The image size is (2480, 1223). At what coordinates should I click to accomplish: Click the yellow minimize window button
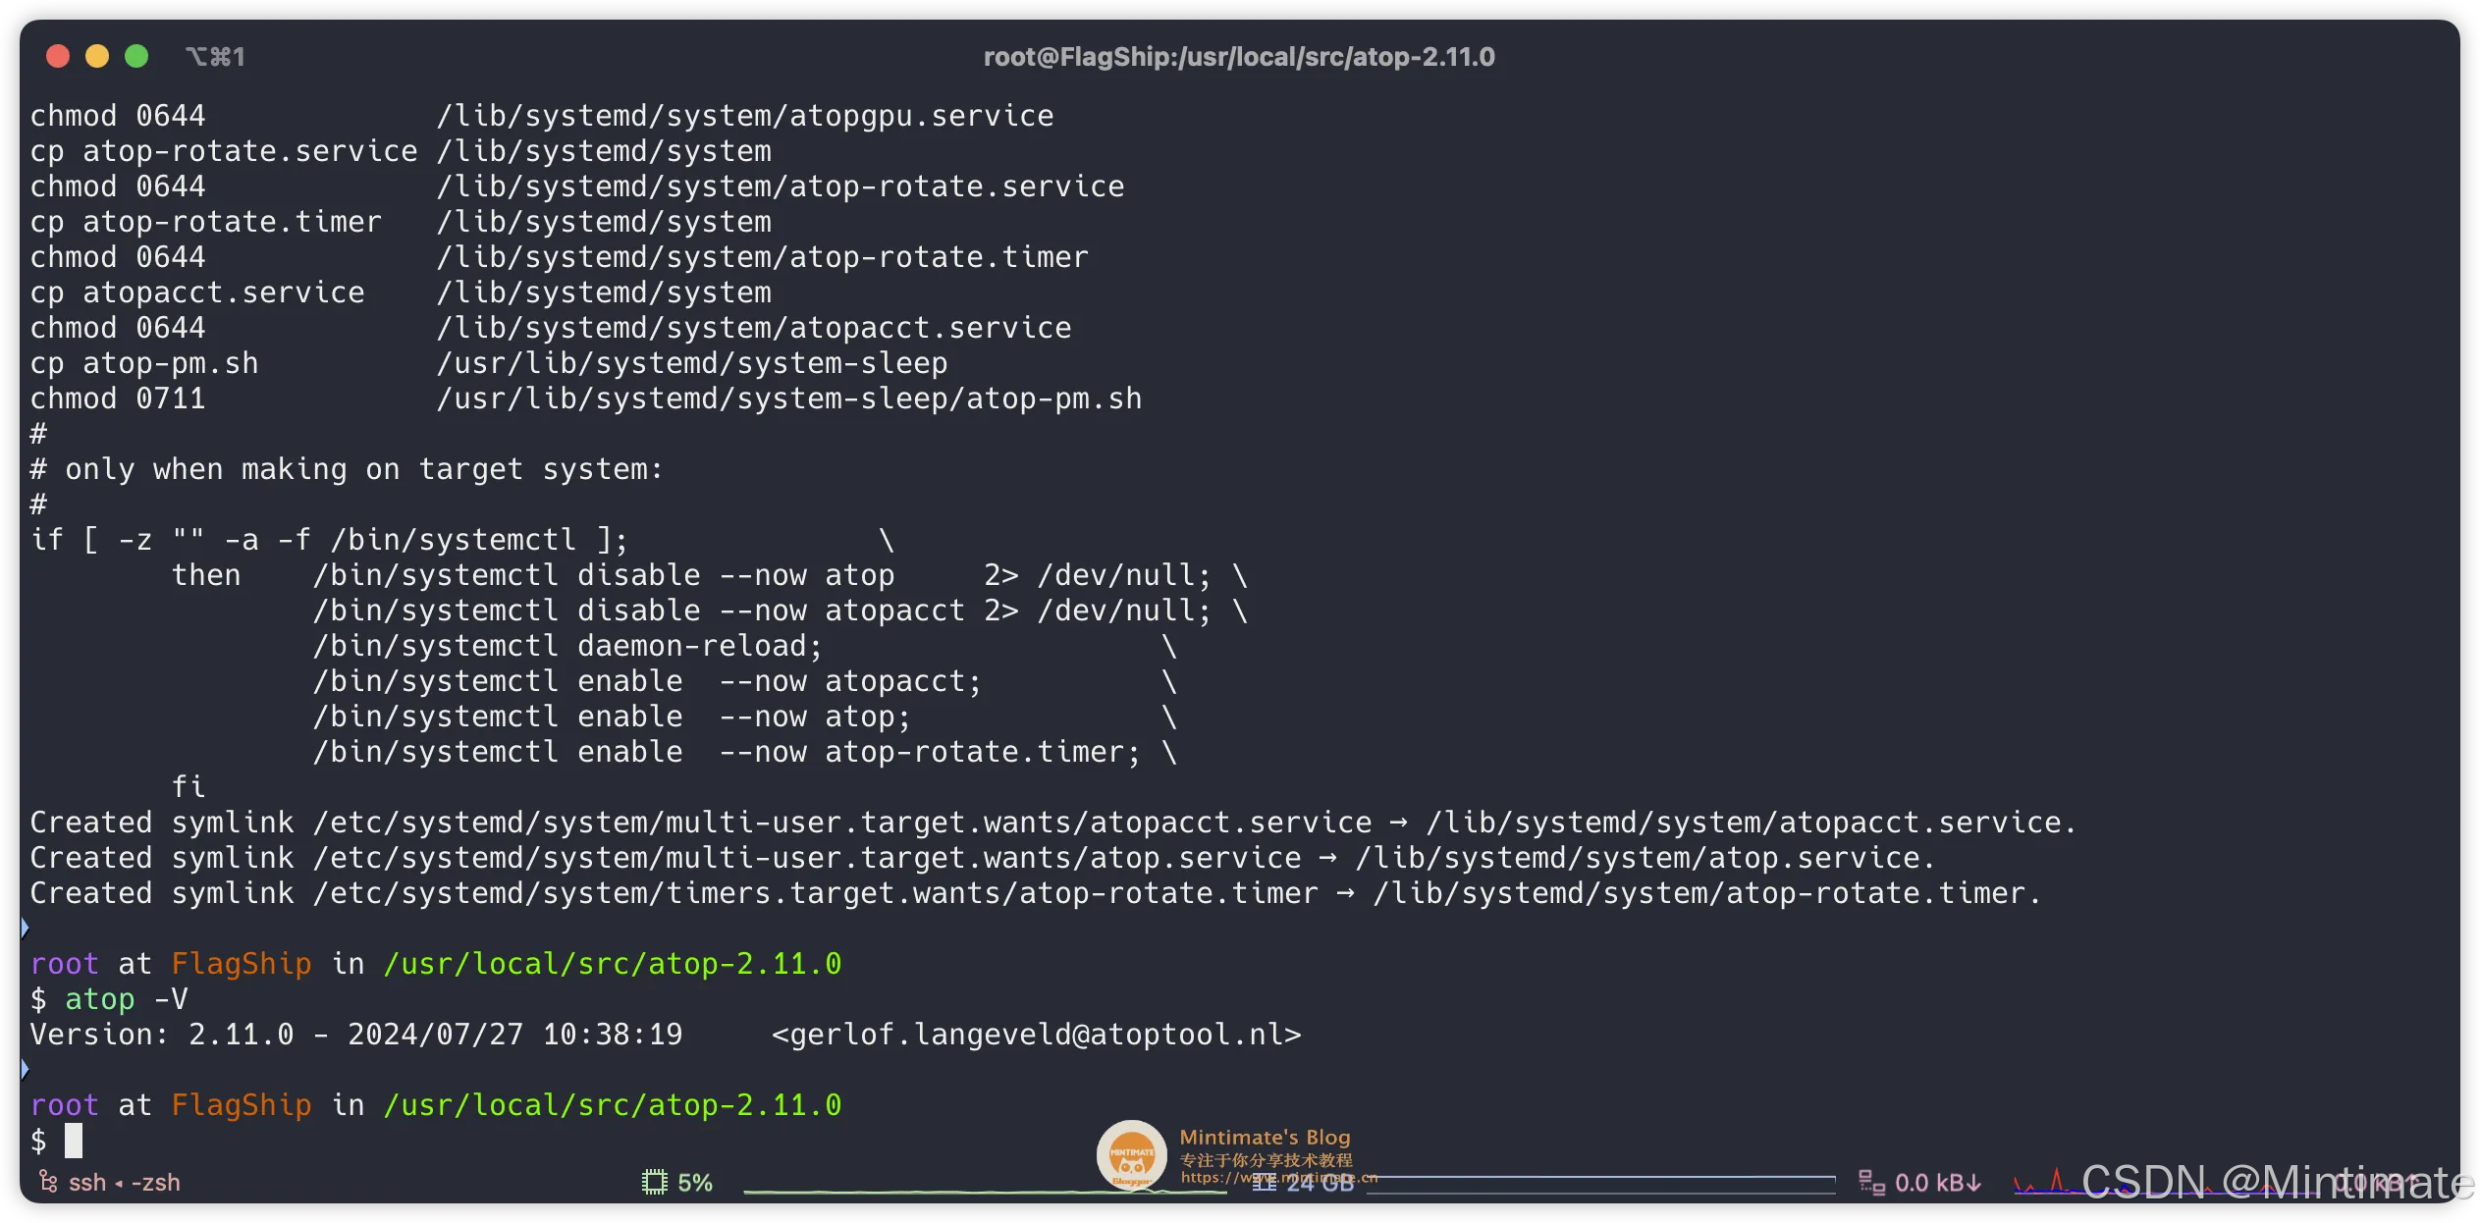pyautogui.click(x=97, y=57)
